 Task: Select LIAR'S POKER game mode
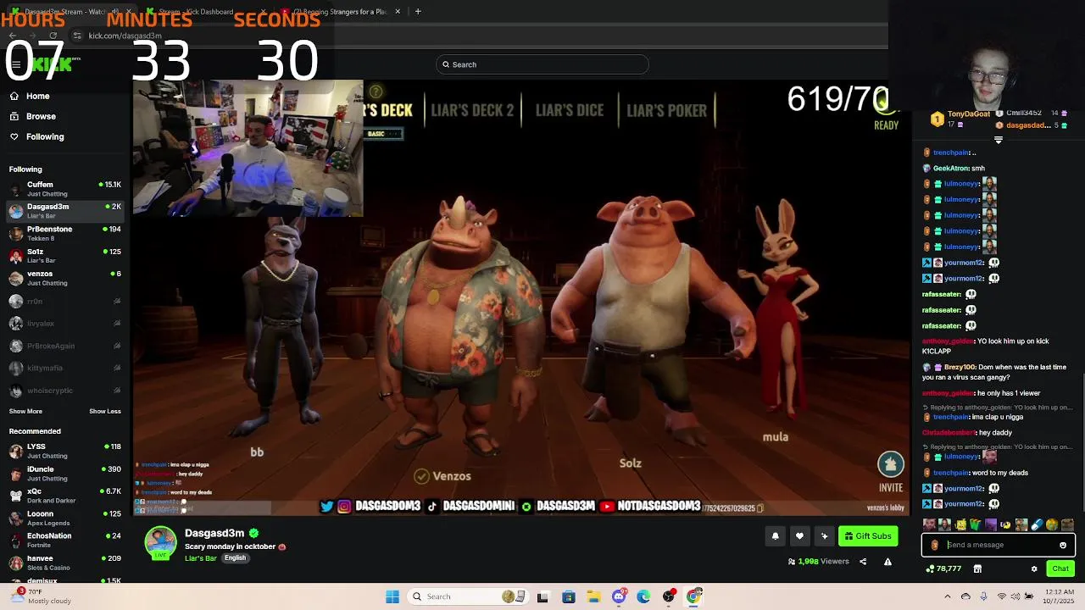tap(666, 110)
